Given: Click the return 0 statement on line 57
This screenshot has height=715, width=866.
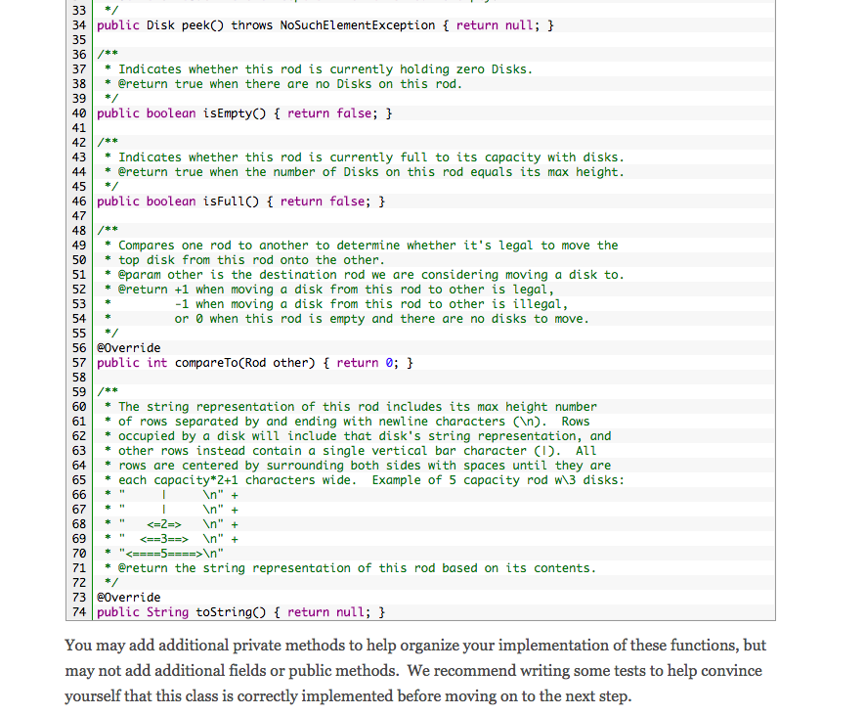Looking at the screenshot, I should (x=373, y=362).
